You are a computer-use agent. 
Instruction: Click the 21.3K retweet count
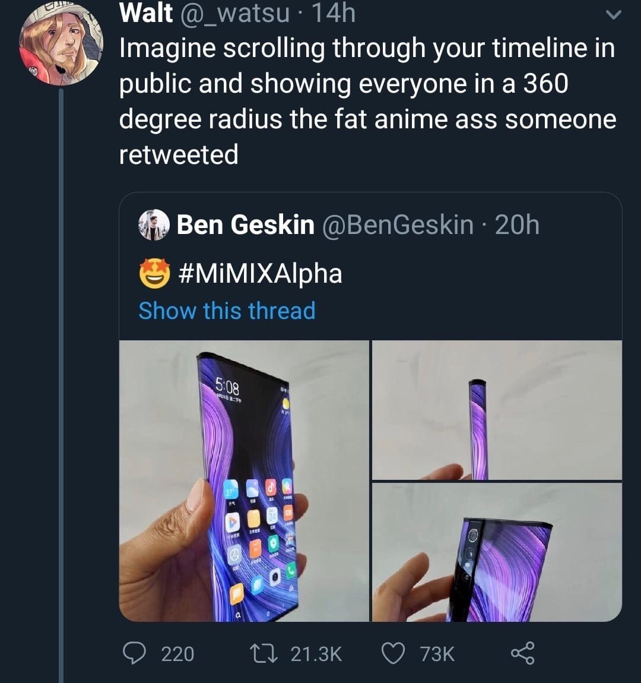[316, 654]
